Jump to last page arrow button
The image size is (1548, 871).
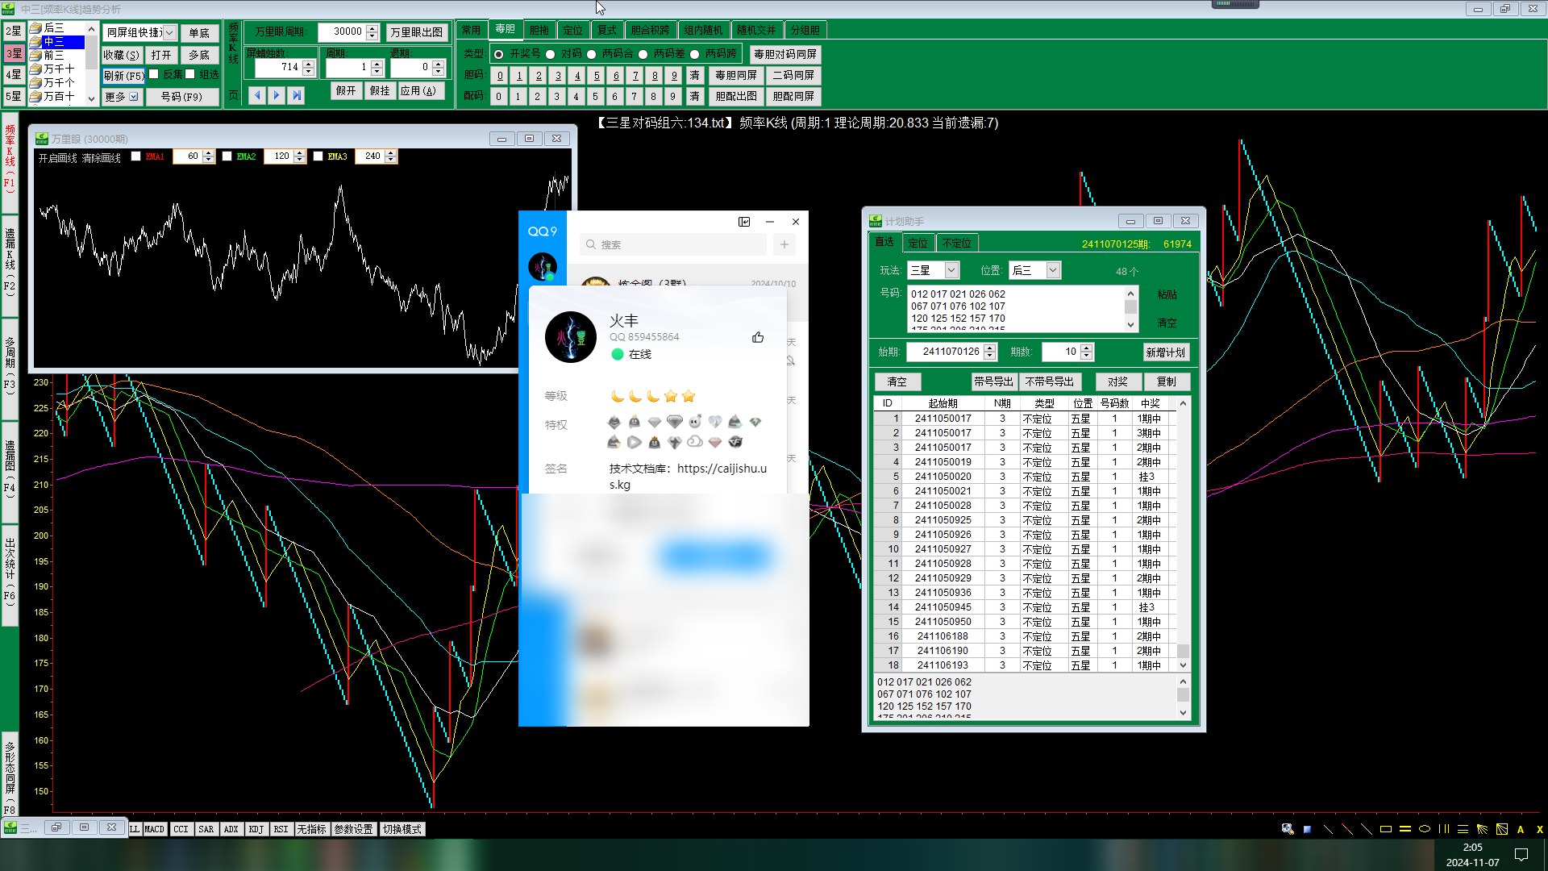(297, 94)
